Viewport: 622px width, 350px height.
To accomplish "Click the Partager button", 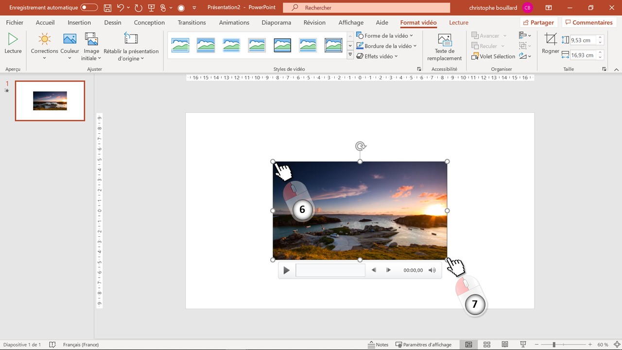I will (x=538, y=22).
